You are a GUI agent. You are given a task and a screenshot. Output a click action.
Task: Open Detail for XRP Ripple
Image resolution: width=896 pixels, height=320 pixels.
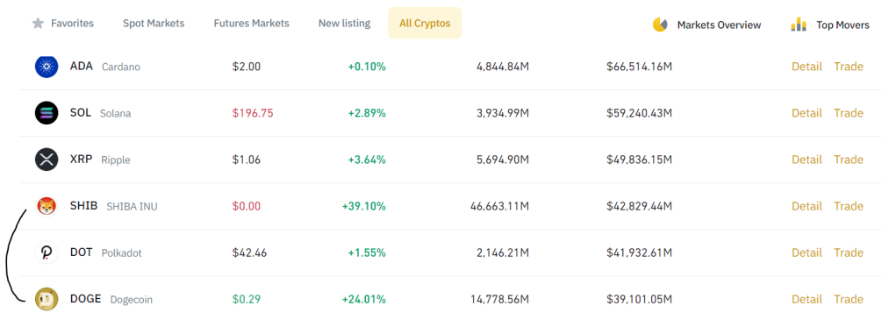[806, 160]
